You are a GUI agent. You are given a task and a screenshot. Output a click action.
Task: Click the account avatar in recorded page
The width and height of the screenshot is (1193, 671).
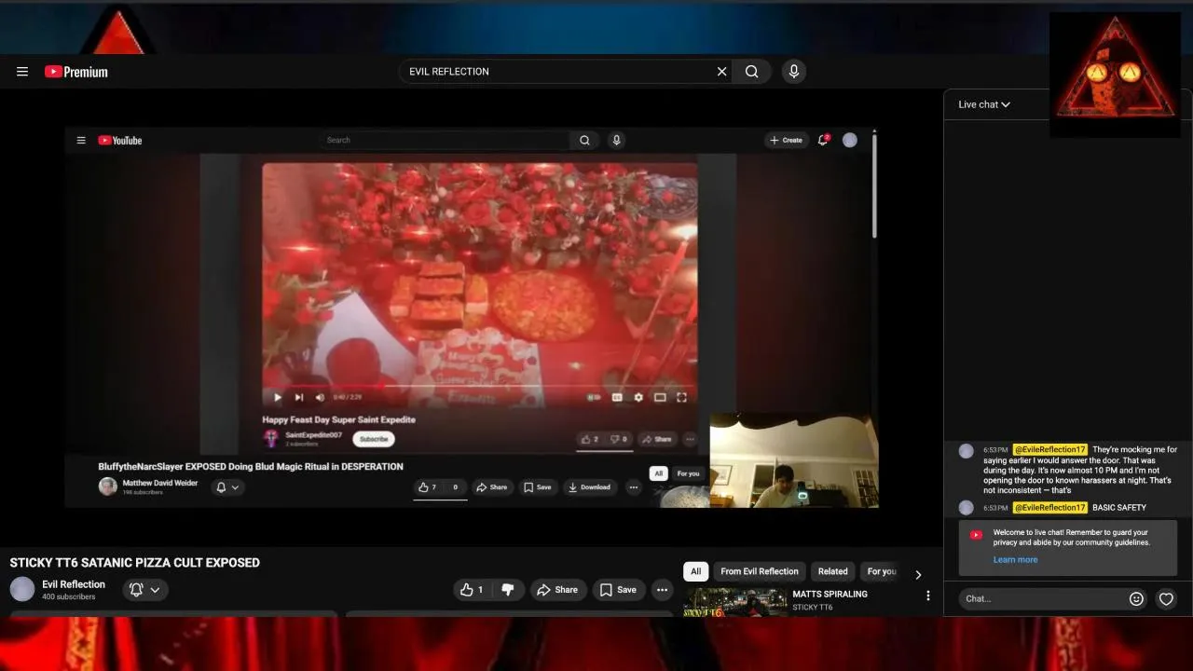tap(850, 140)
